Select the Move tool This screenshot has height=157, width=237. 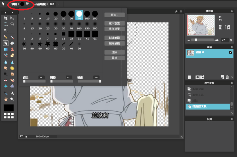(x=12, y=18)
